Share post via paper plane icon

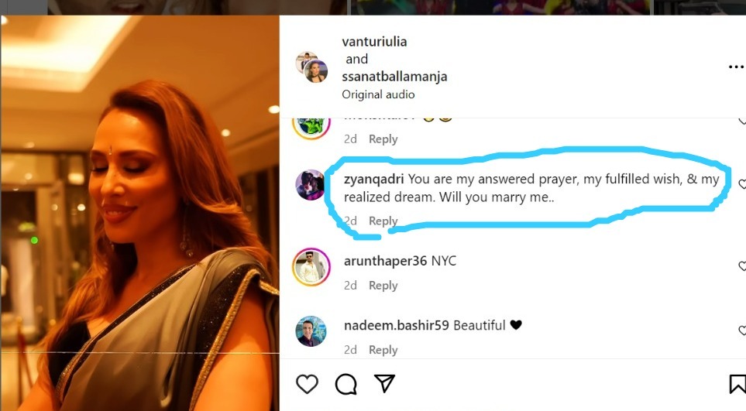(384, 383)
